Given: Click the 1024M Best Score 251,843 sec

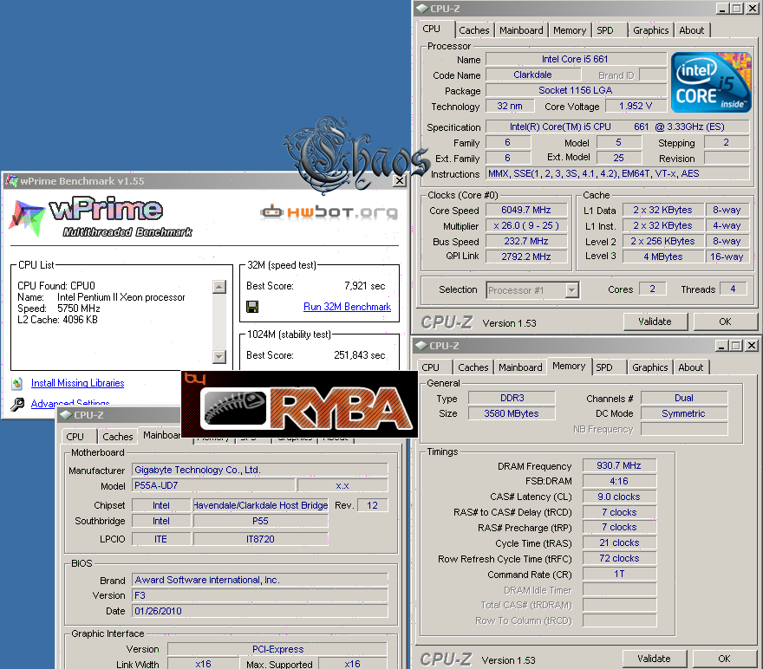Looking at the screenshot, I should click(359, 355).
